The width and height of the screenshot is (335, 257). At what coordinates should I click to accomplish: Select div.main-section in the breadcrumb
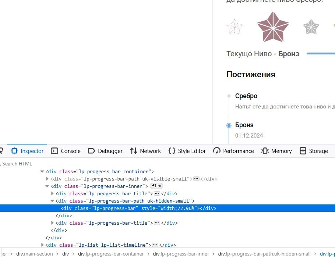(35, 254)
